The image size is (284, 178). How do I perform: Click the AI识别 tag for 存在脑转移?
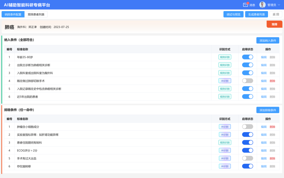point(225,166)
